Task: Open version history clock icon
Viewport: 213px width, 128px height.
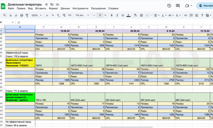Action: point(169,6)
